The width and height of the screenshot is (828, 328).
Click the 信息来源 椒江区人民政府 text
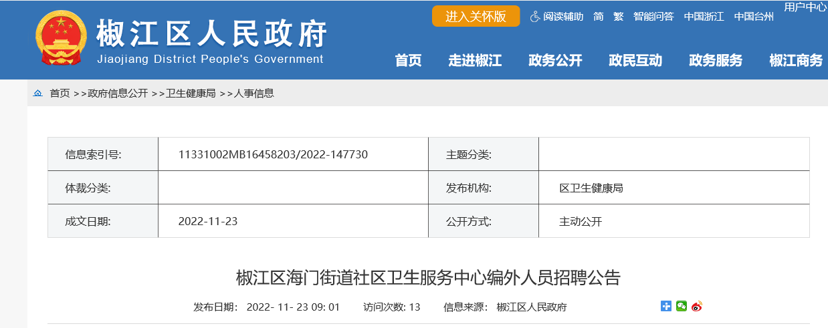pos(505,307)
